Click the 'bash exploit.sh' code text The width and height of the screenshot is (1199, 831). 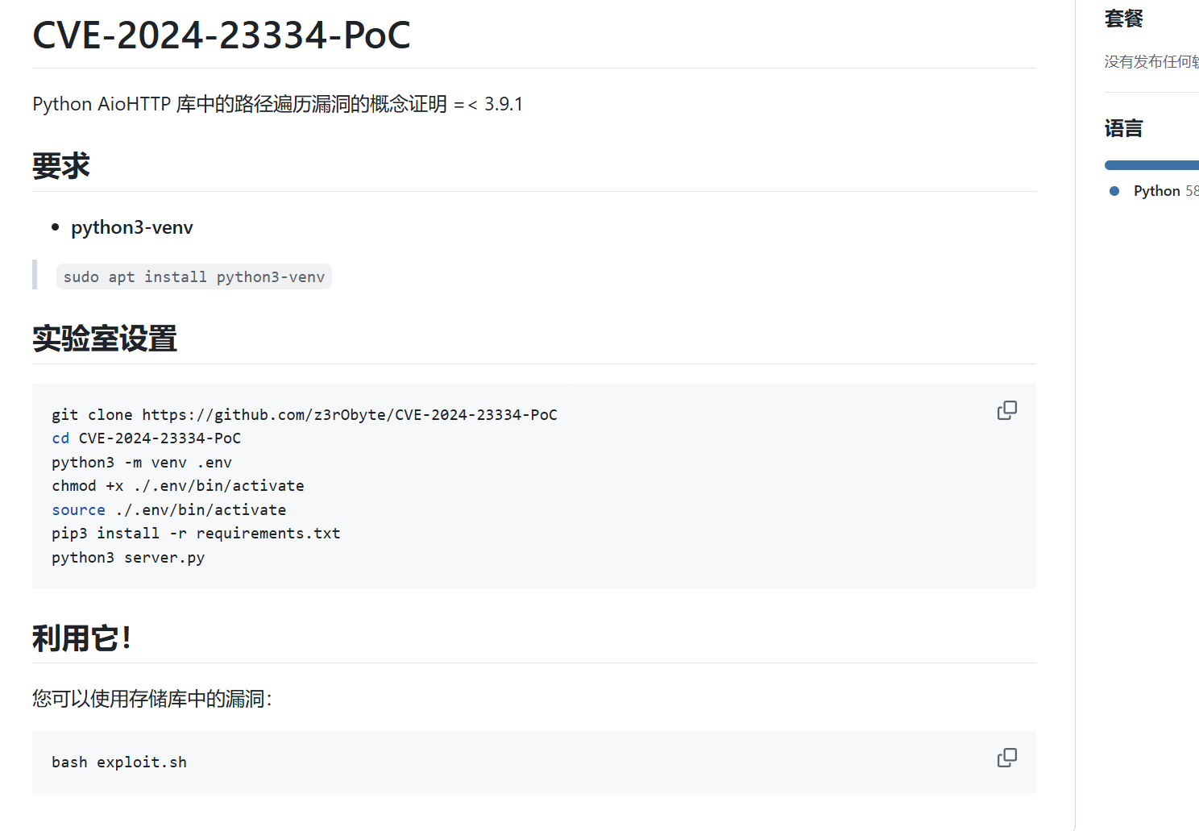119,762
